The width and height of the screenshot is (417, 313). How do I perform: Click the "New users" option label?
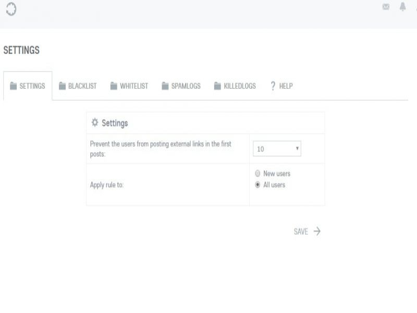pyautogui.click(x=277, y=174)
